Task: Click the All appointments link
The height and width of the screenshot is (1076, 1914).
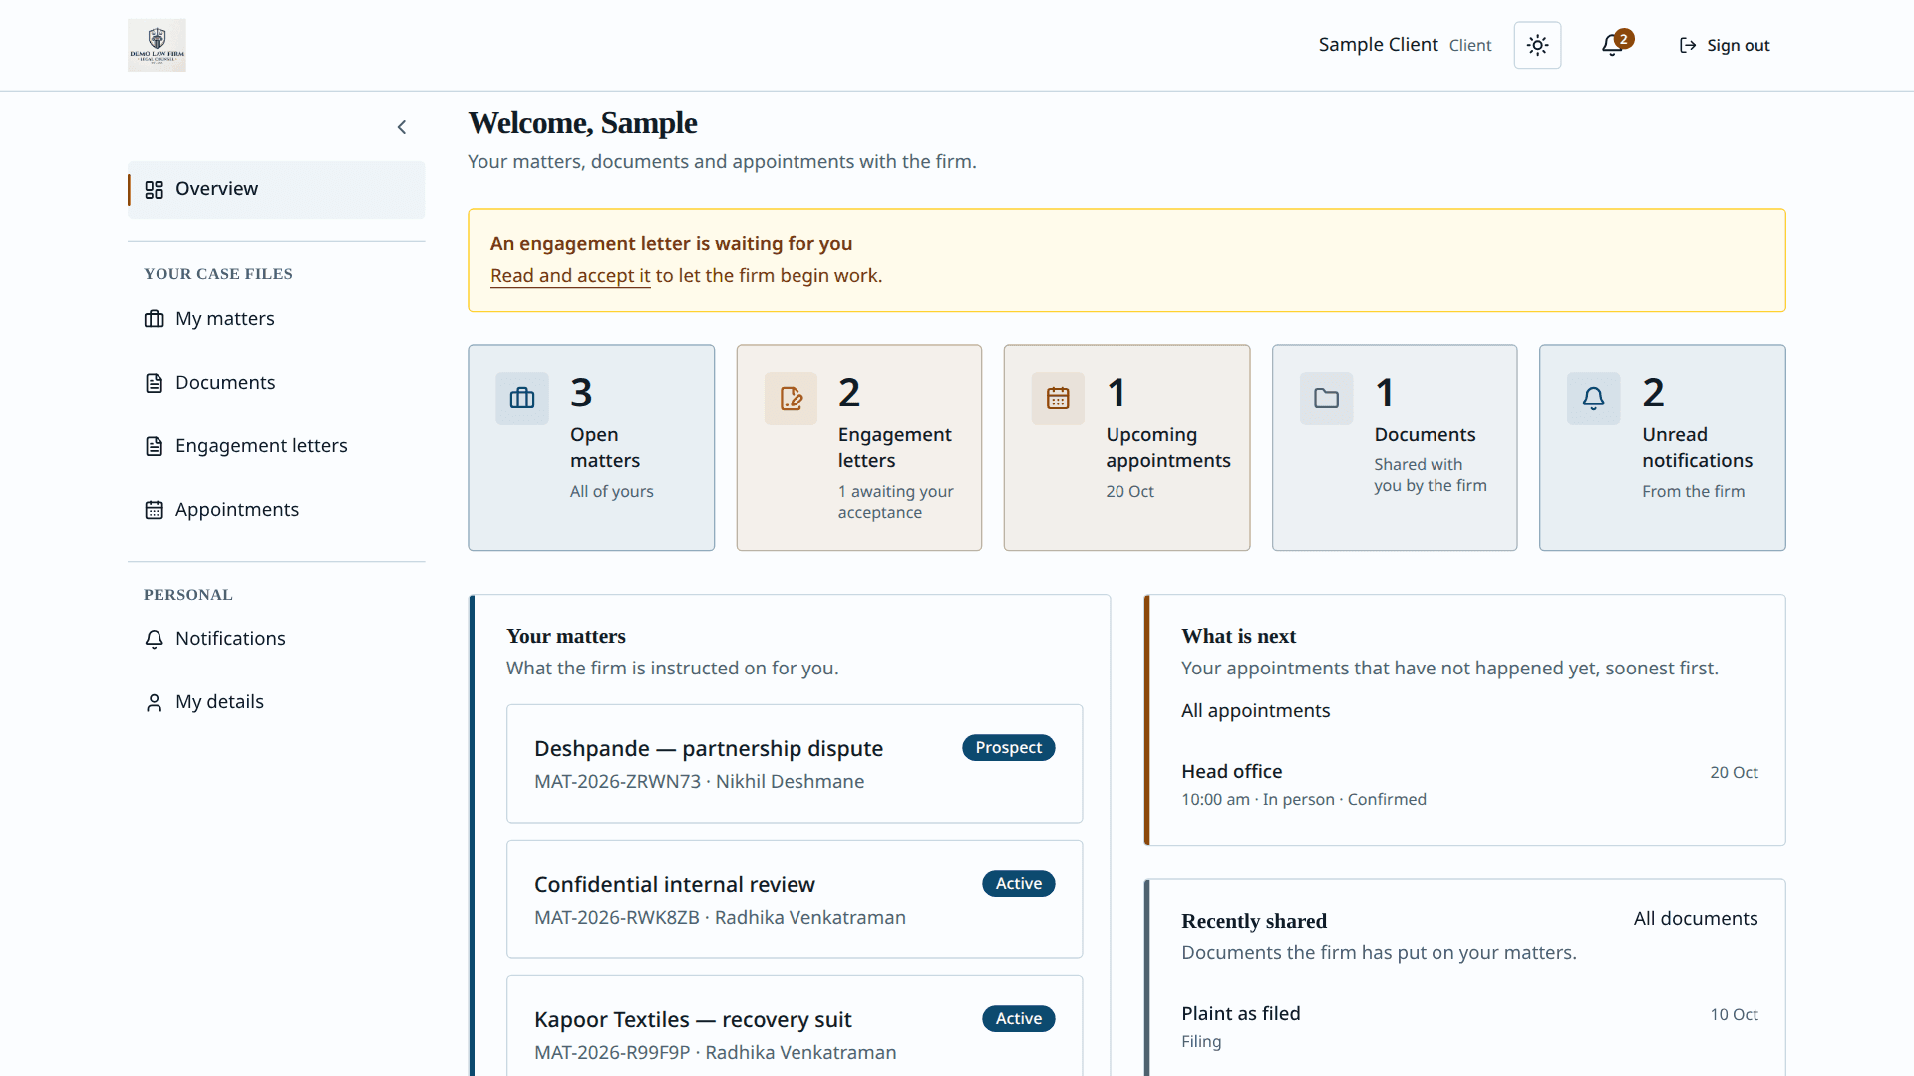Action: tap(1255, 711)
